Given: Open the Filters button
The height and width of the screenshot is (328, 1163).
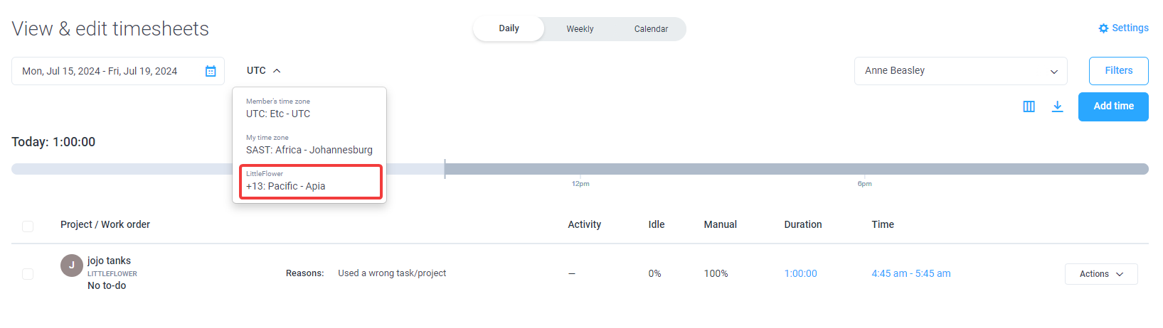Looking at the screenshot, I should (1118, 71).
